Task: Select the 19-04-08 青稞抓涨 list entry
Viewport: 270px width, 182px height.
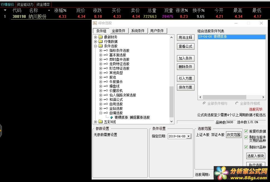Action: (x=232, y=37)
